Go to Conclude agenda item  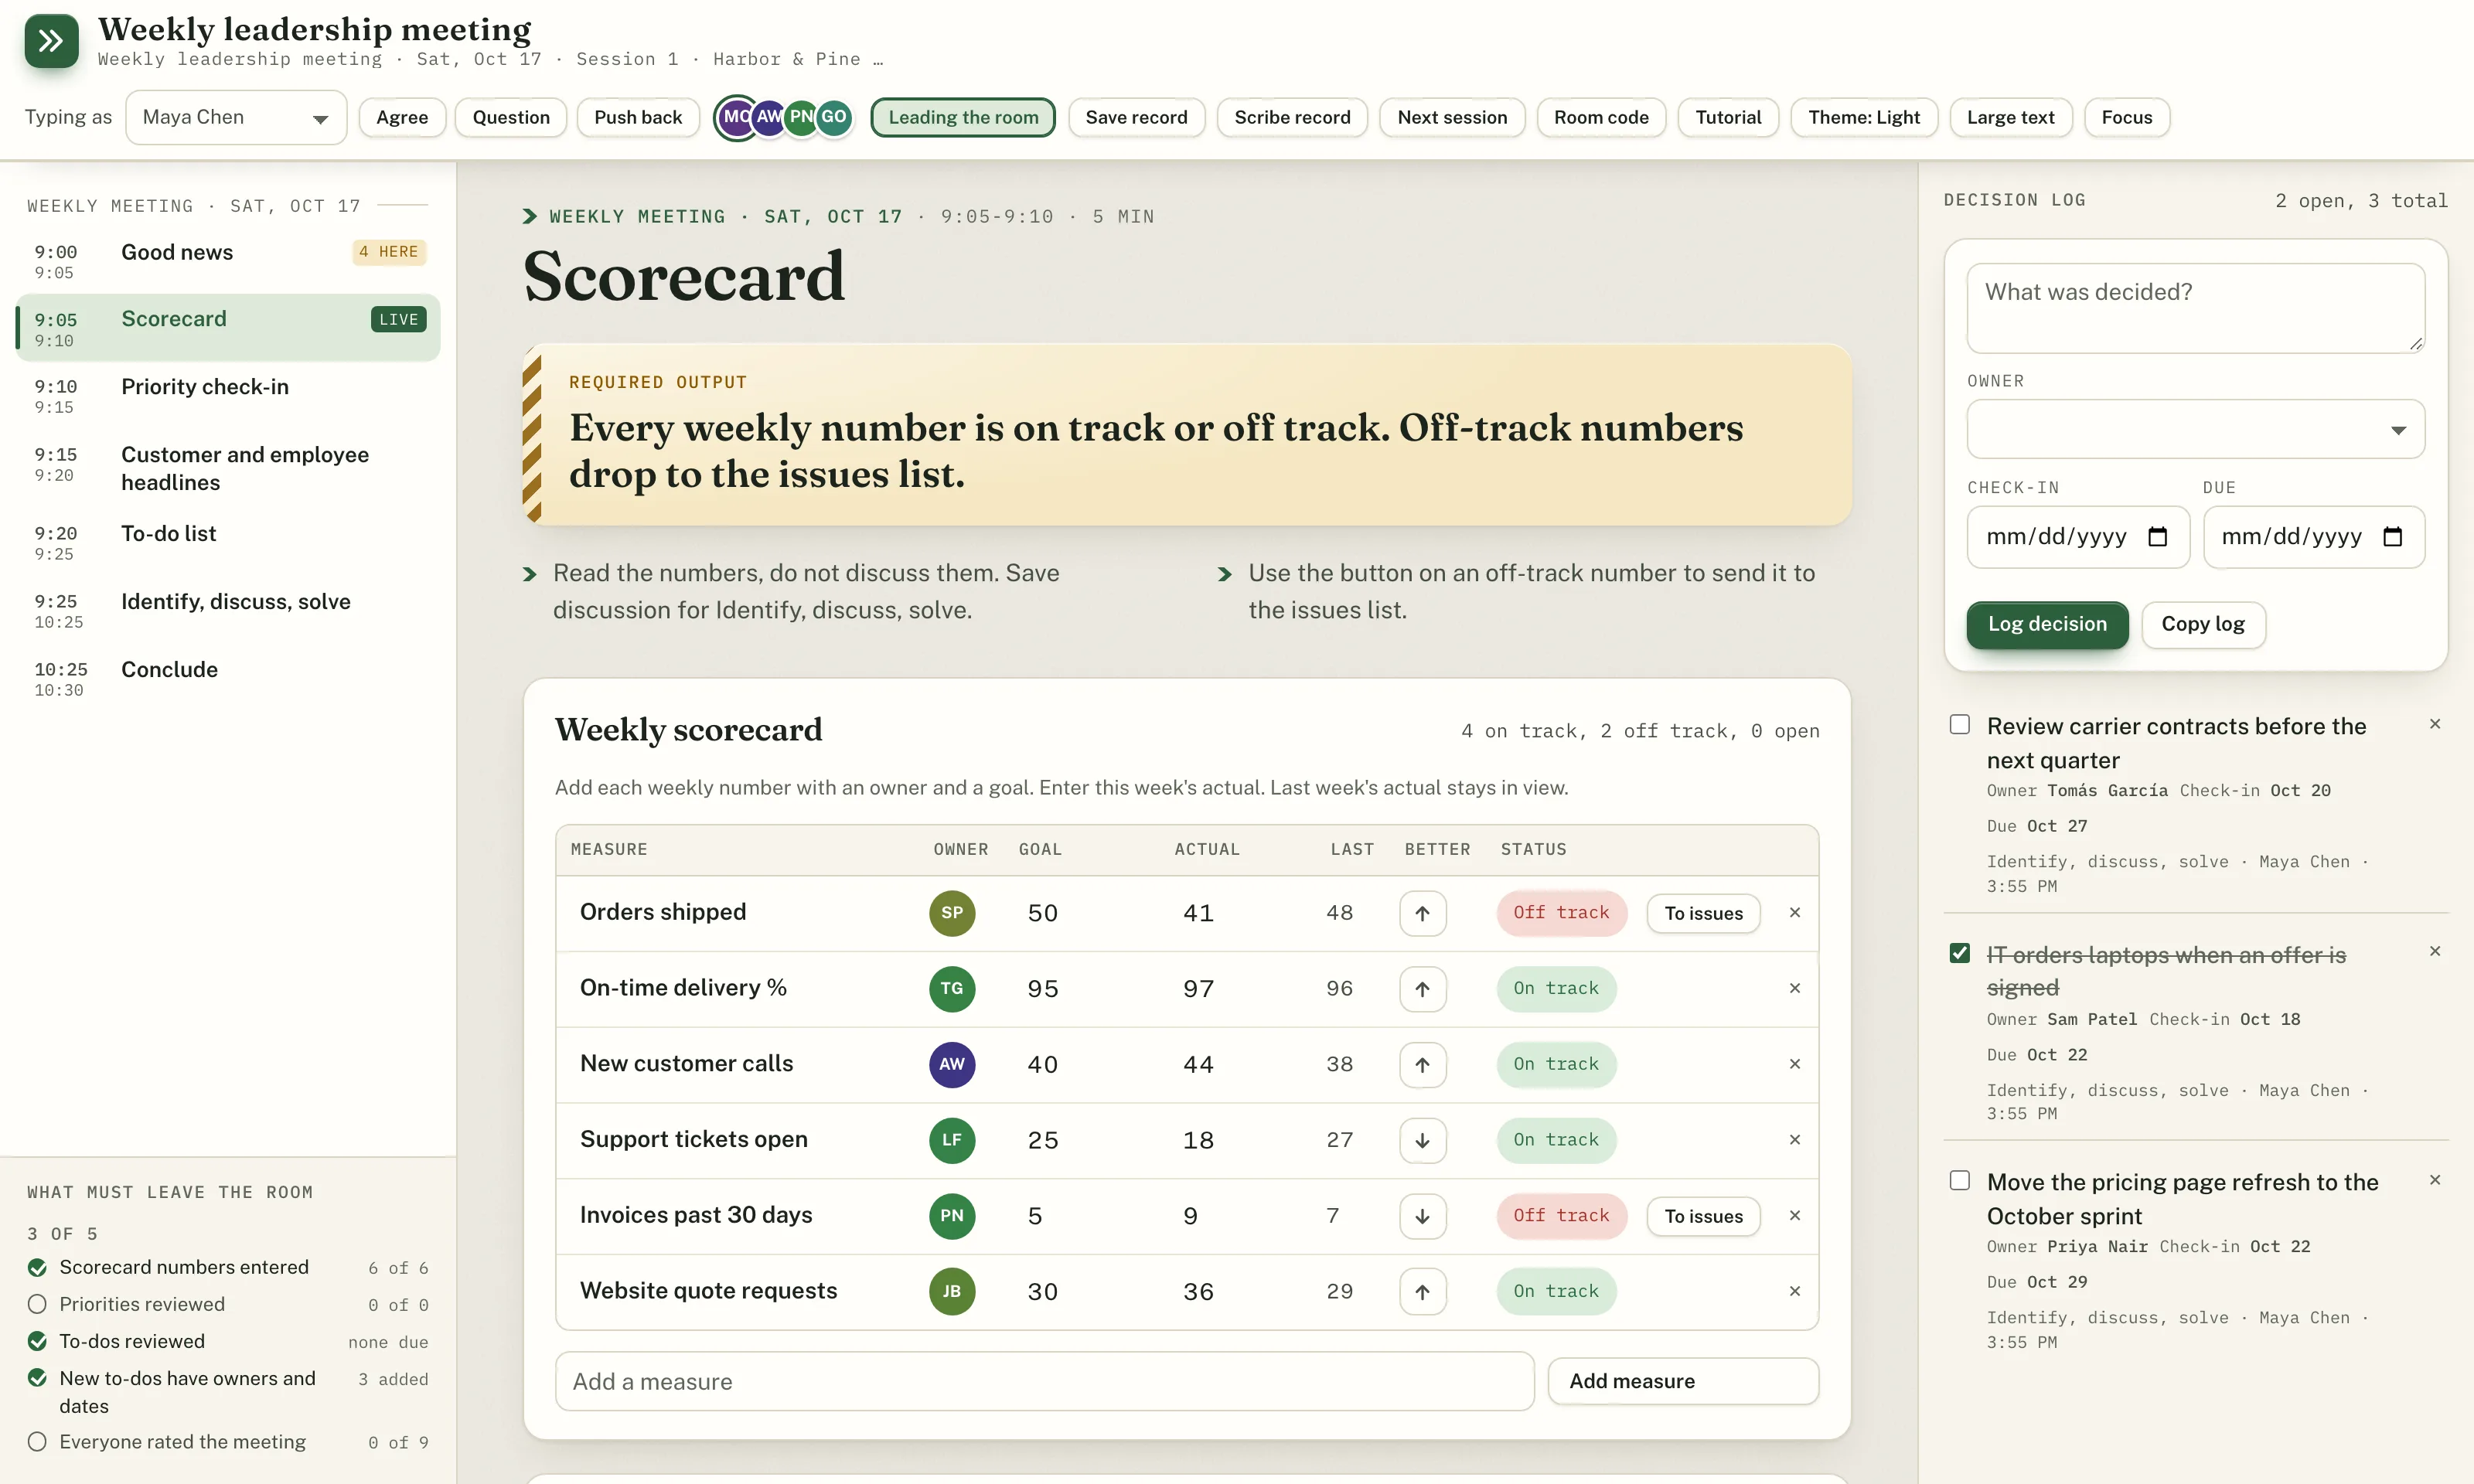[x=228, y=679]
